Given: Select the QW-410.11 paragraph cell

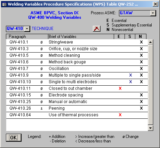Looking at the screenshot, I should coord(20,88).
